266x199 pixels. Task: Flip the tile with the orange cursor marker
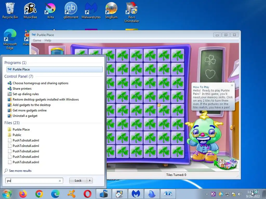[164, 110]
